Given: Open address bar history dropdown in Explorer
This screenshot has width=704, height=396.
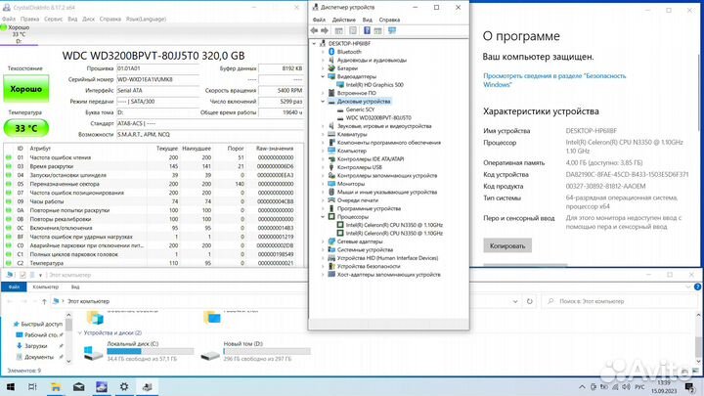Looking at the screenshot, I should coord(515,301).
